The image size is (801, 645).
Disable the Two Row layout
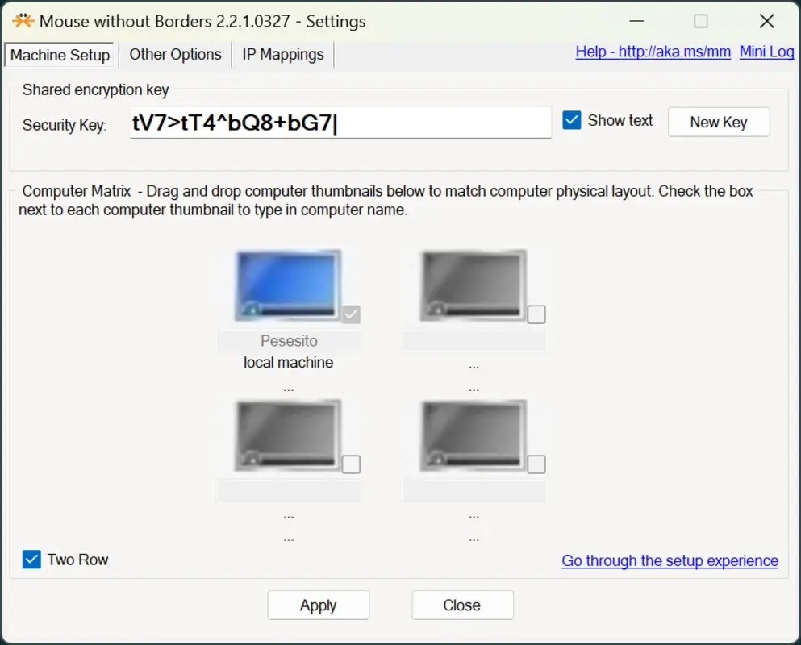coord(31,559)
